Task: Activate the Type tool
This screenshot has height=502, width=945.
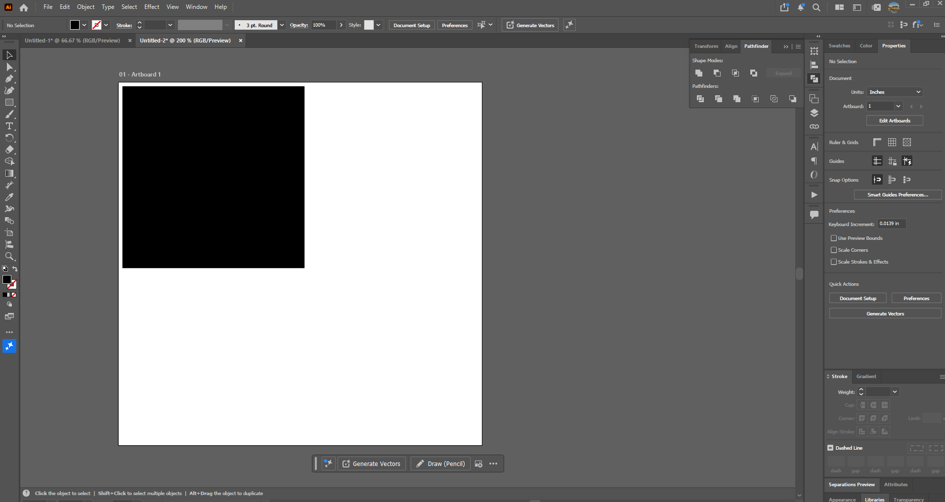Action: point(9,126)
